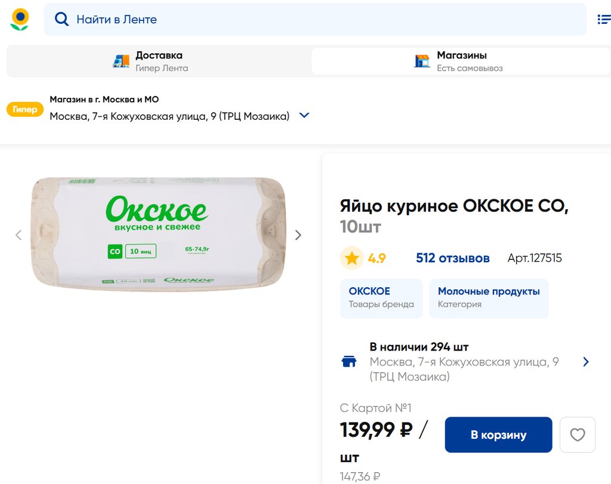Open Молочные продукты category chip
This screenshot has width=611, height=484.
click(x=489, y=298)
